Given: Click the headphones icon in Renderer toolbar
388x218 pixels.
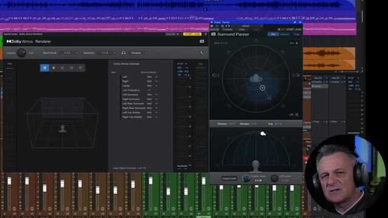Looking at the screenshot, I should coord(123,53).
